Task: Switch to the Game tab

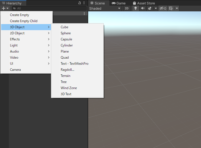Action: (x=119, y=3)
